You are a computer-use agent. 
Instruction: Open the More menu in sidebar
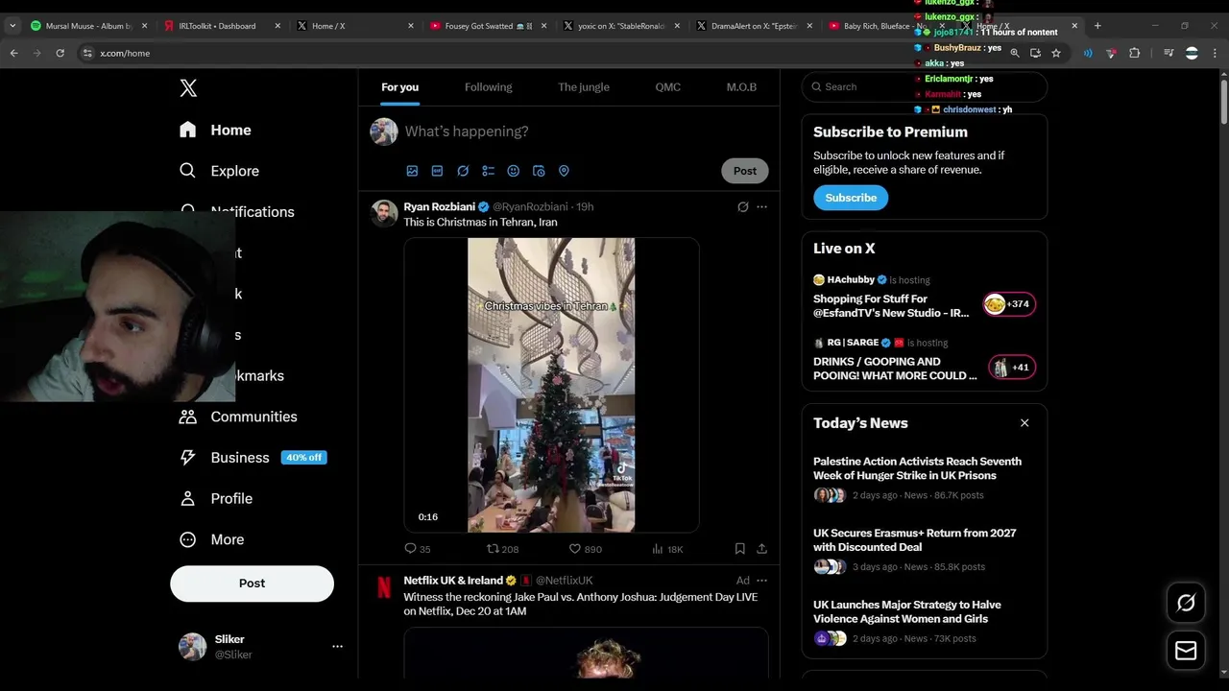pos(213,539)
